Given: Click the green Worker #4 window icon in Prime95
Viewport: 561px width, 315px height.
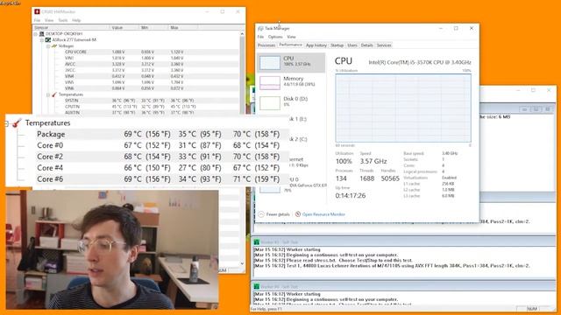Looking at the screenshot, I should point(256,286).
